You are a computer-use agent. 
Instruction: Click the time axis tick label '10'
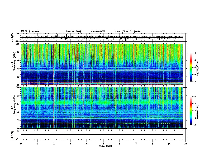pos(186,144)
